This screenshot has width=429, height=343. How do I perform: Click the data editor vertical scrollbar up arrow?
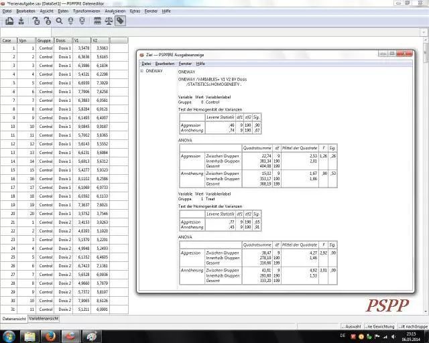click(426, 40)
